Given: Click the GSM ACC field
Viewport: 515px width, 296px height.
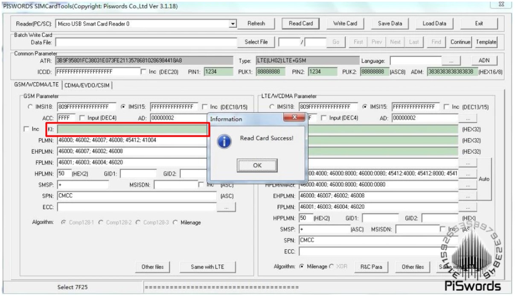Looking at the screenshot, I should (x=67, y=118).
